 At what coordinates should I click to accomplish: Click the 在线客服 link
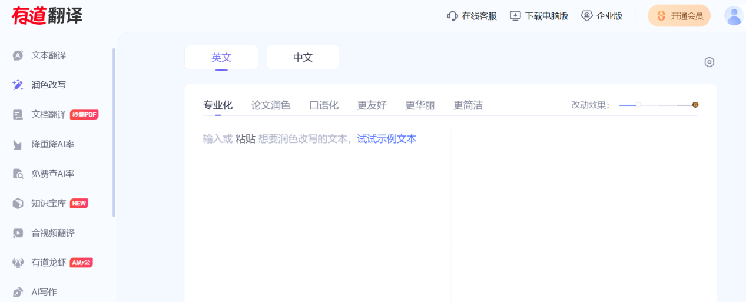(472, 16)
